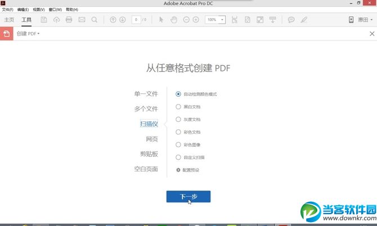Click the upload to cloud icon
Screen dimensions: 377x226
(x=56, y=20)
